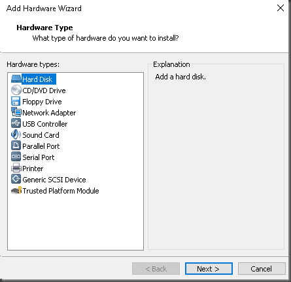Click the Floppy Drive icon
This screenshot has height=282, width=291.
(16, 102)
